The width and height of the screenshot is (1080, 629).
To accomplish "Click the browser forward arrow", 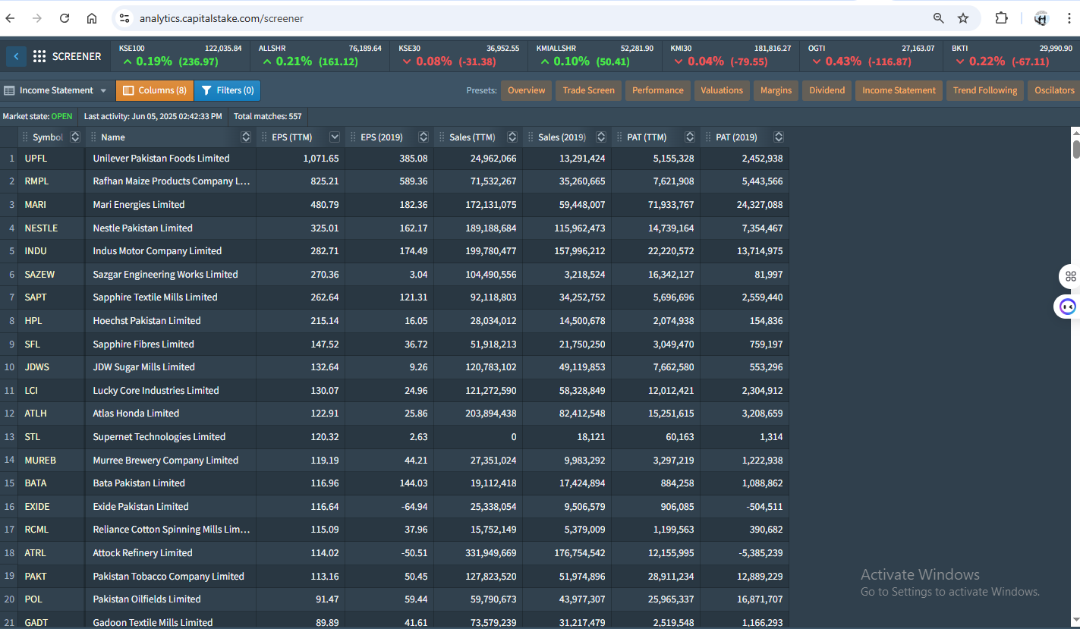I will pos(37,18).
